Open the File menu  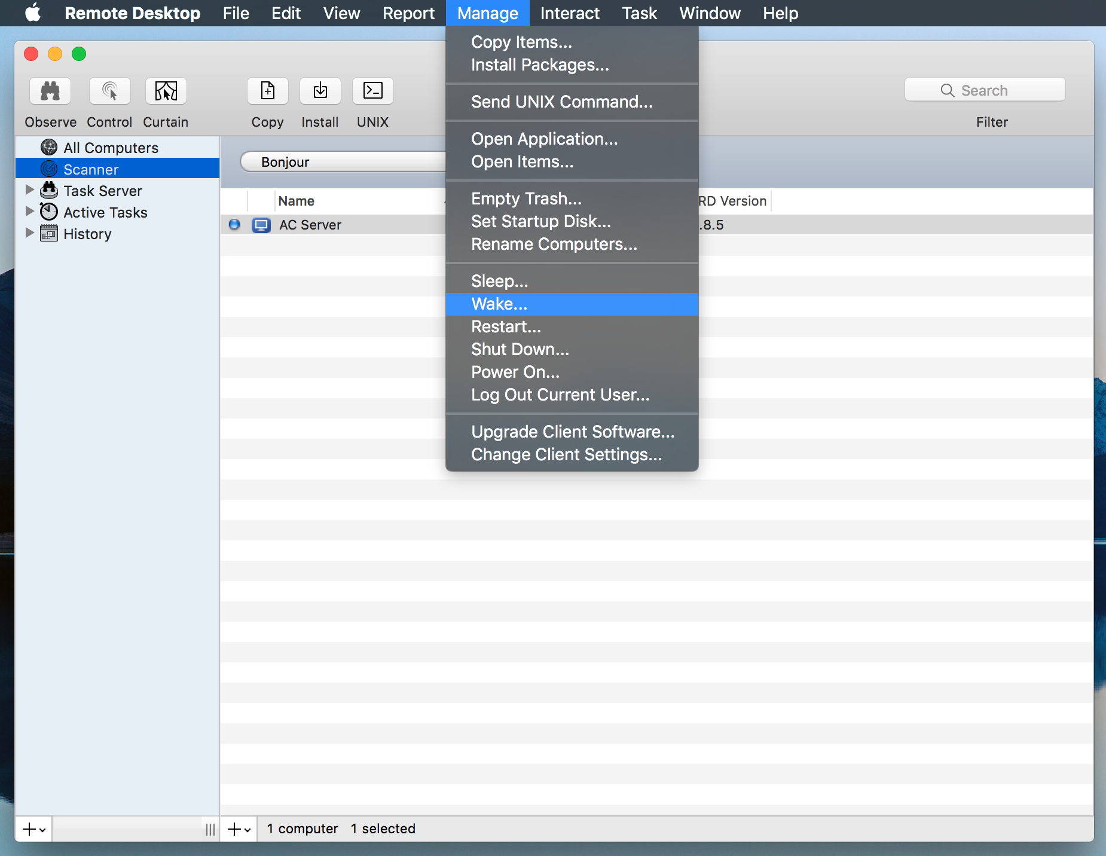[236, 13]
